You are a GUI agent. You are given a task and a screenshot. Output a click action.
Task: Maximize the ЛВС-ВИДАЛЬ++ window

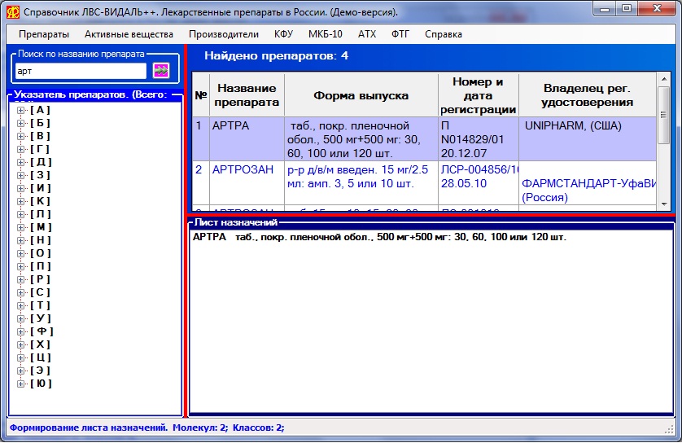(627, 9)
